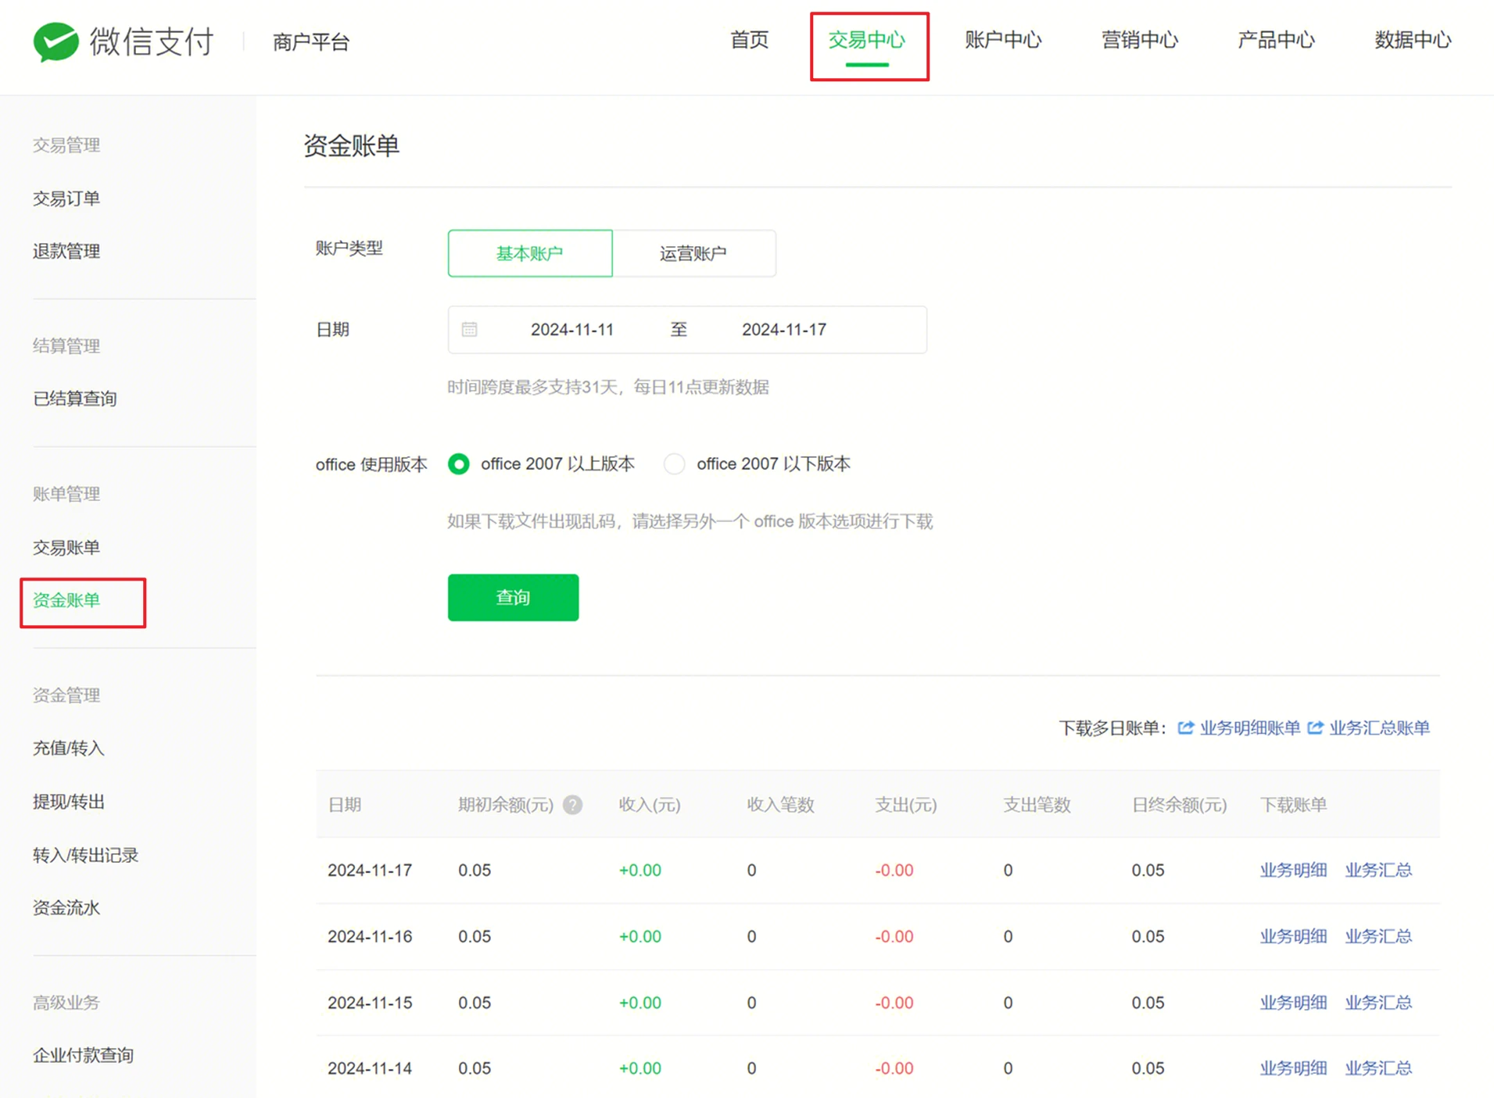1494x1098 pixels.
Task: Download 业务汇总 for 2024-11-15
Action: 1378,1003
